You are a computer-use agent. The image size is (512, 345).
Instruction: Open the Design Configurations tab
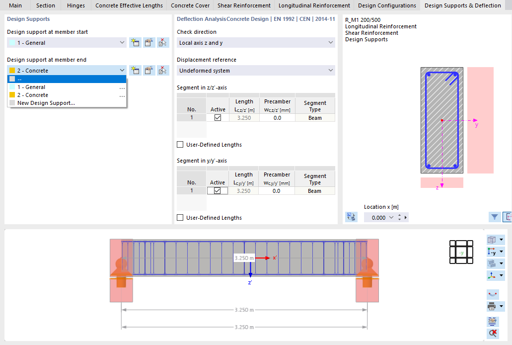click(x=387, y=5)
